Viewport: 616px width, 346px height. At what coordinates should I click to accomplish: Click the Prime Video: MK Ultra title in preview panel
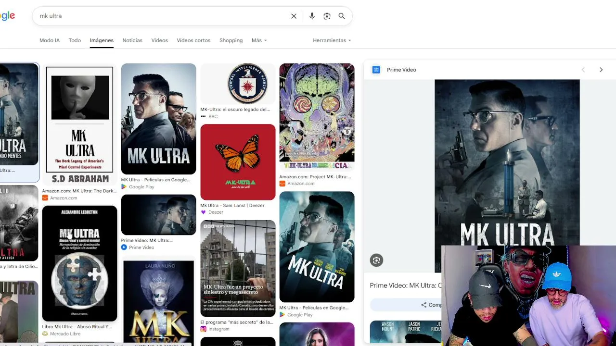point(406,285)
